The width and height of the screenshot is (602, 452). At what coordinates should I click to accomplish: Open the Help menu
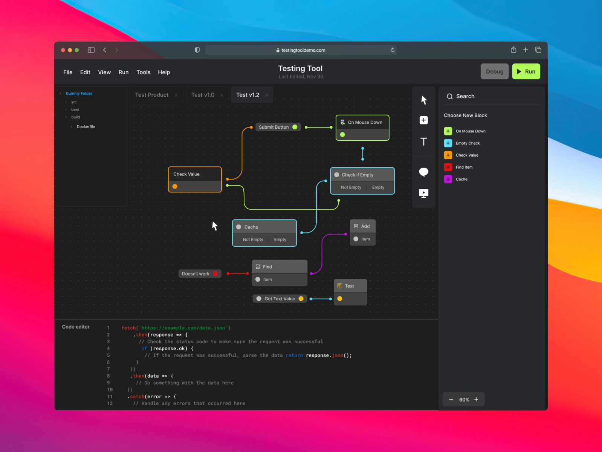[x=164, y=72]
